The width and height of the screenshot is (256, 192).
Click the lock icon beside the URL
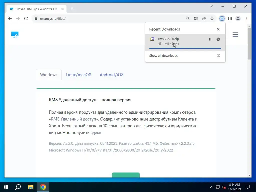36,18
